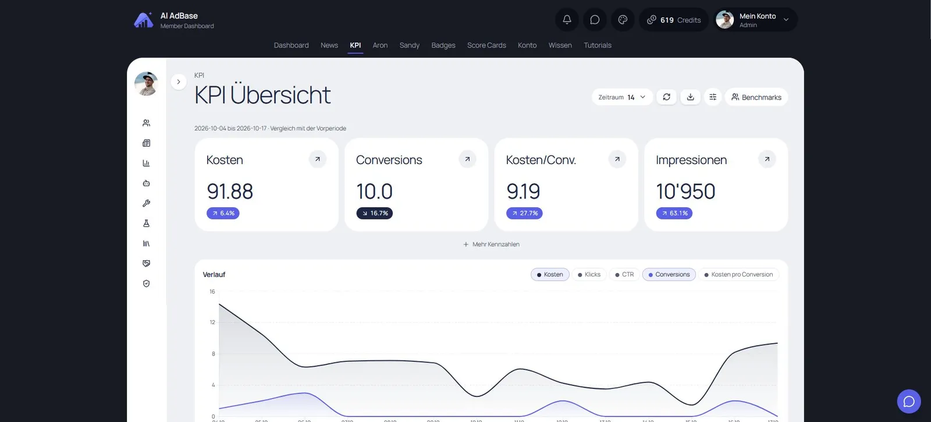
Task: Toggle the Klicks series in the chart
Action: coord(589,275)
